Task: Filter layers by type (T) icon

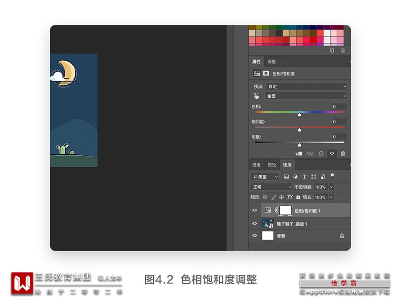Action: (x=304, y=177)
